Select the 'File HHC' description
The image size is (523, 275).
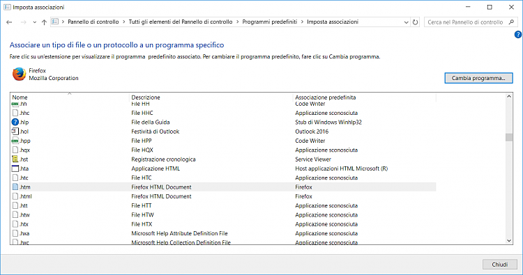point(142,113)
